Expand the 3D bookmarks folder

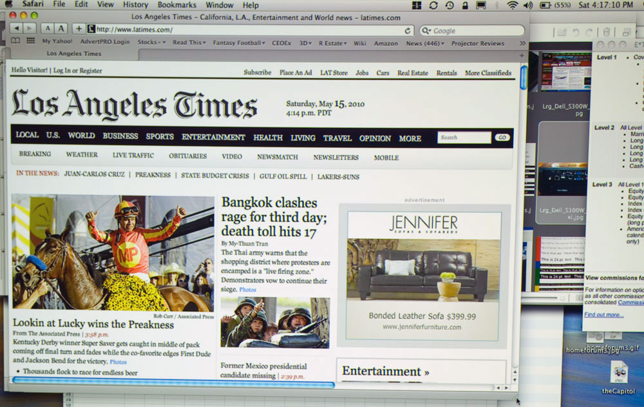coord(305,43)
